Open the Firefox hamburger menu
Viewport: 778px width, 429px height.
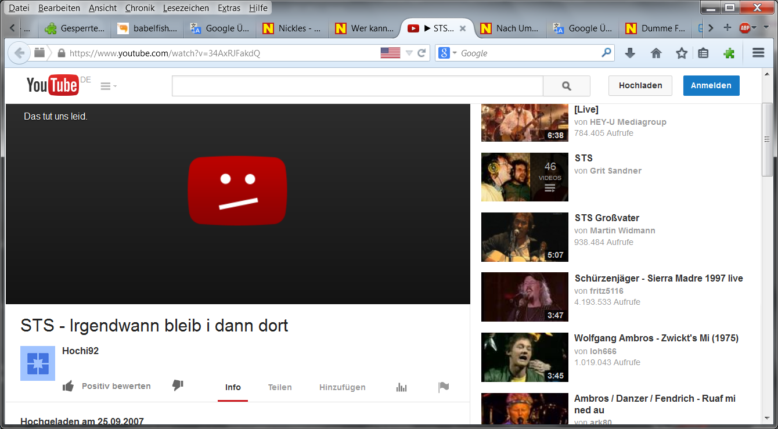(758, 53)
